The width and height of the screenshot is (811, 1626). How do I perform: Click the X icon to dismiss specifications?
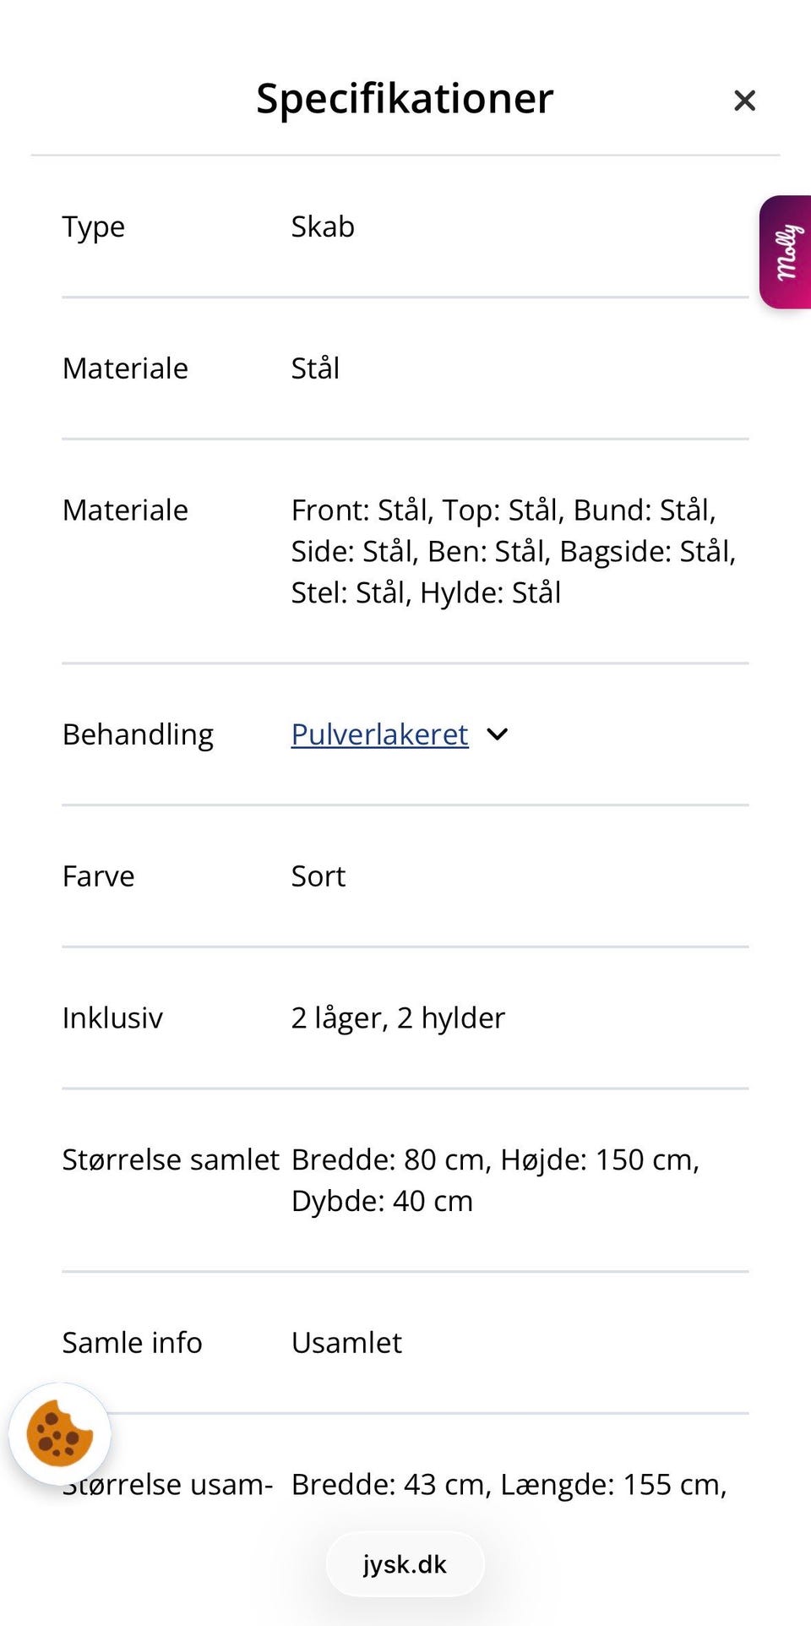pyautogui.click(x=744, y=100)
